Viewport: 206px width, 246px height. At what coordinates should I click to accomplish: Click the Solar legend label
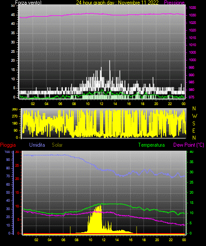coord(57,145)
